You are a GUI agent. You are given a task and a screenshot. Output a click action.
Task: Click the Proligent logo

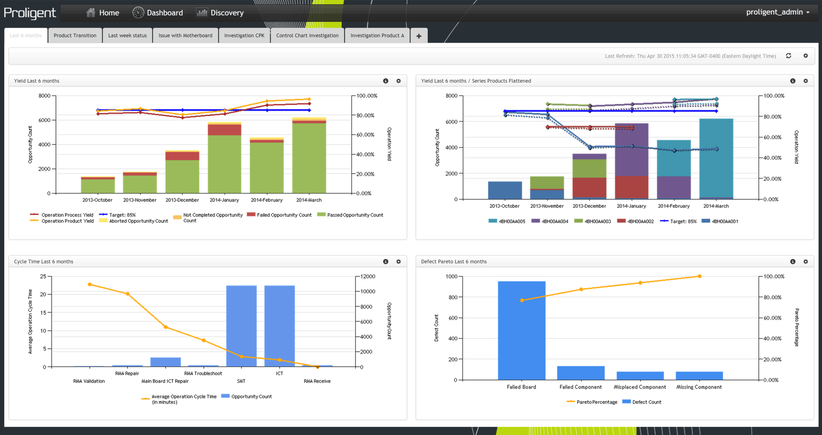click(30, 13)
